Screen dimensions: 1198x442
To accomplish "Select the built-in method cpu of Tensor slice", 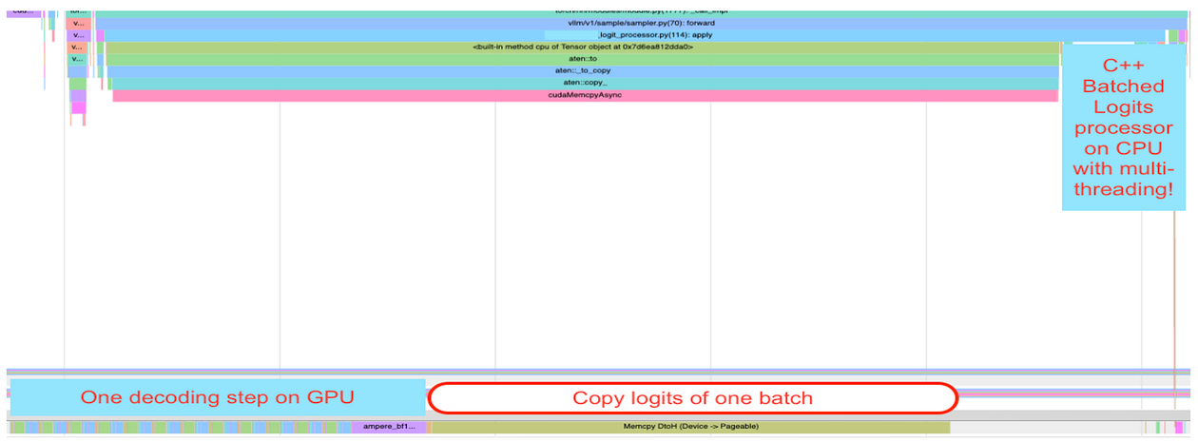I will tap(582, 47).
